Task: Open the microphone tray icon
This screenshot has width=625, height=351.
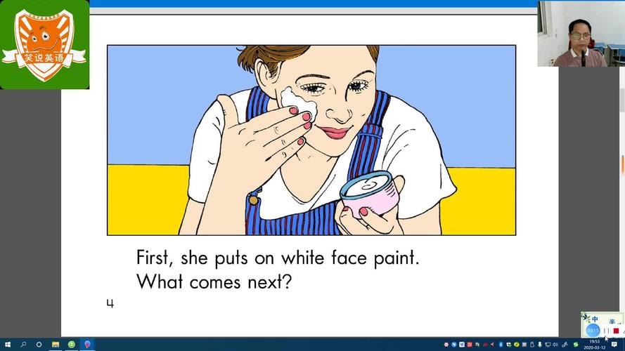Action: (540, 345)
